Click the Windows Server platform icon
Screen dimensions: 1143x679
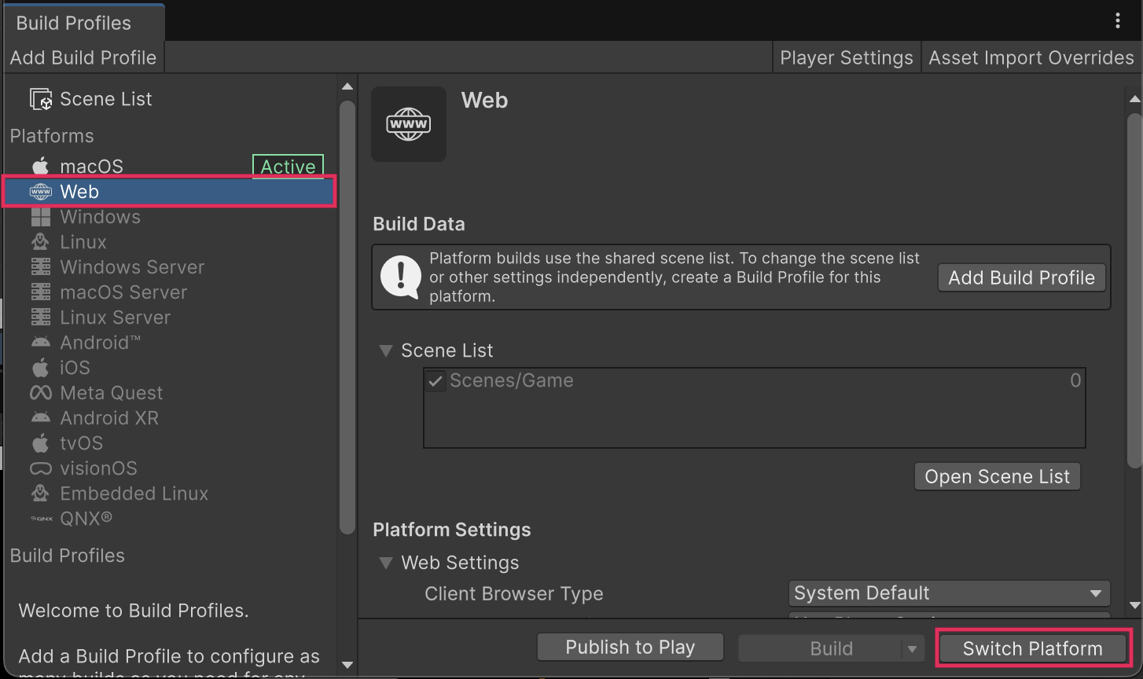[x=40, y=267]
